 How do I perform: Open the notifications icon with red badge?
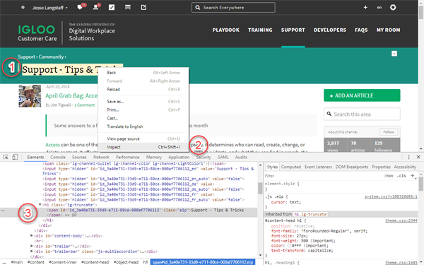click(x=95, y=7)
